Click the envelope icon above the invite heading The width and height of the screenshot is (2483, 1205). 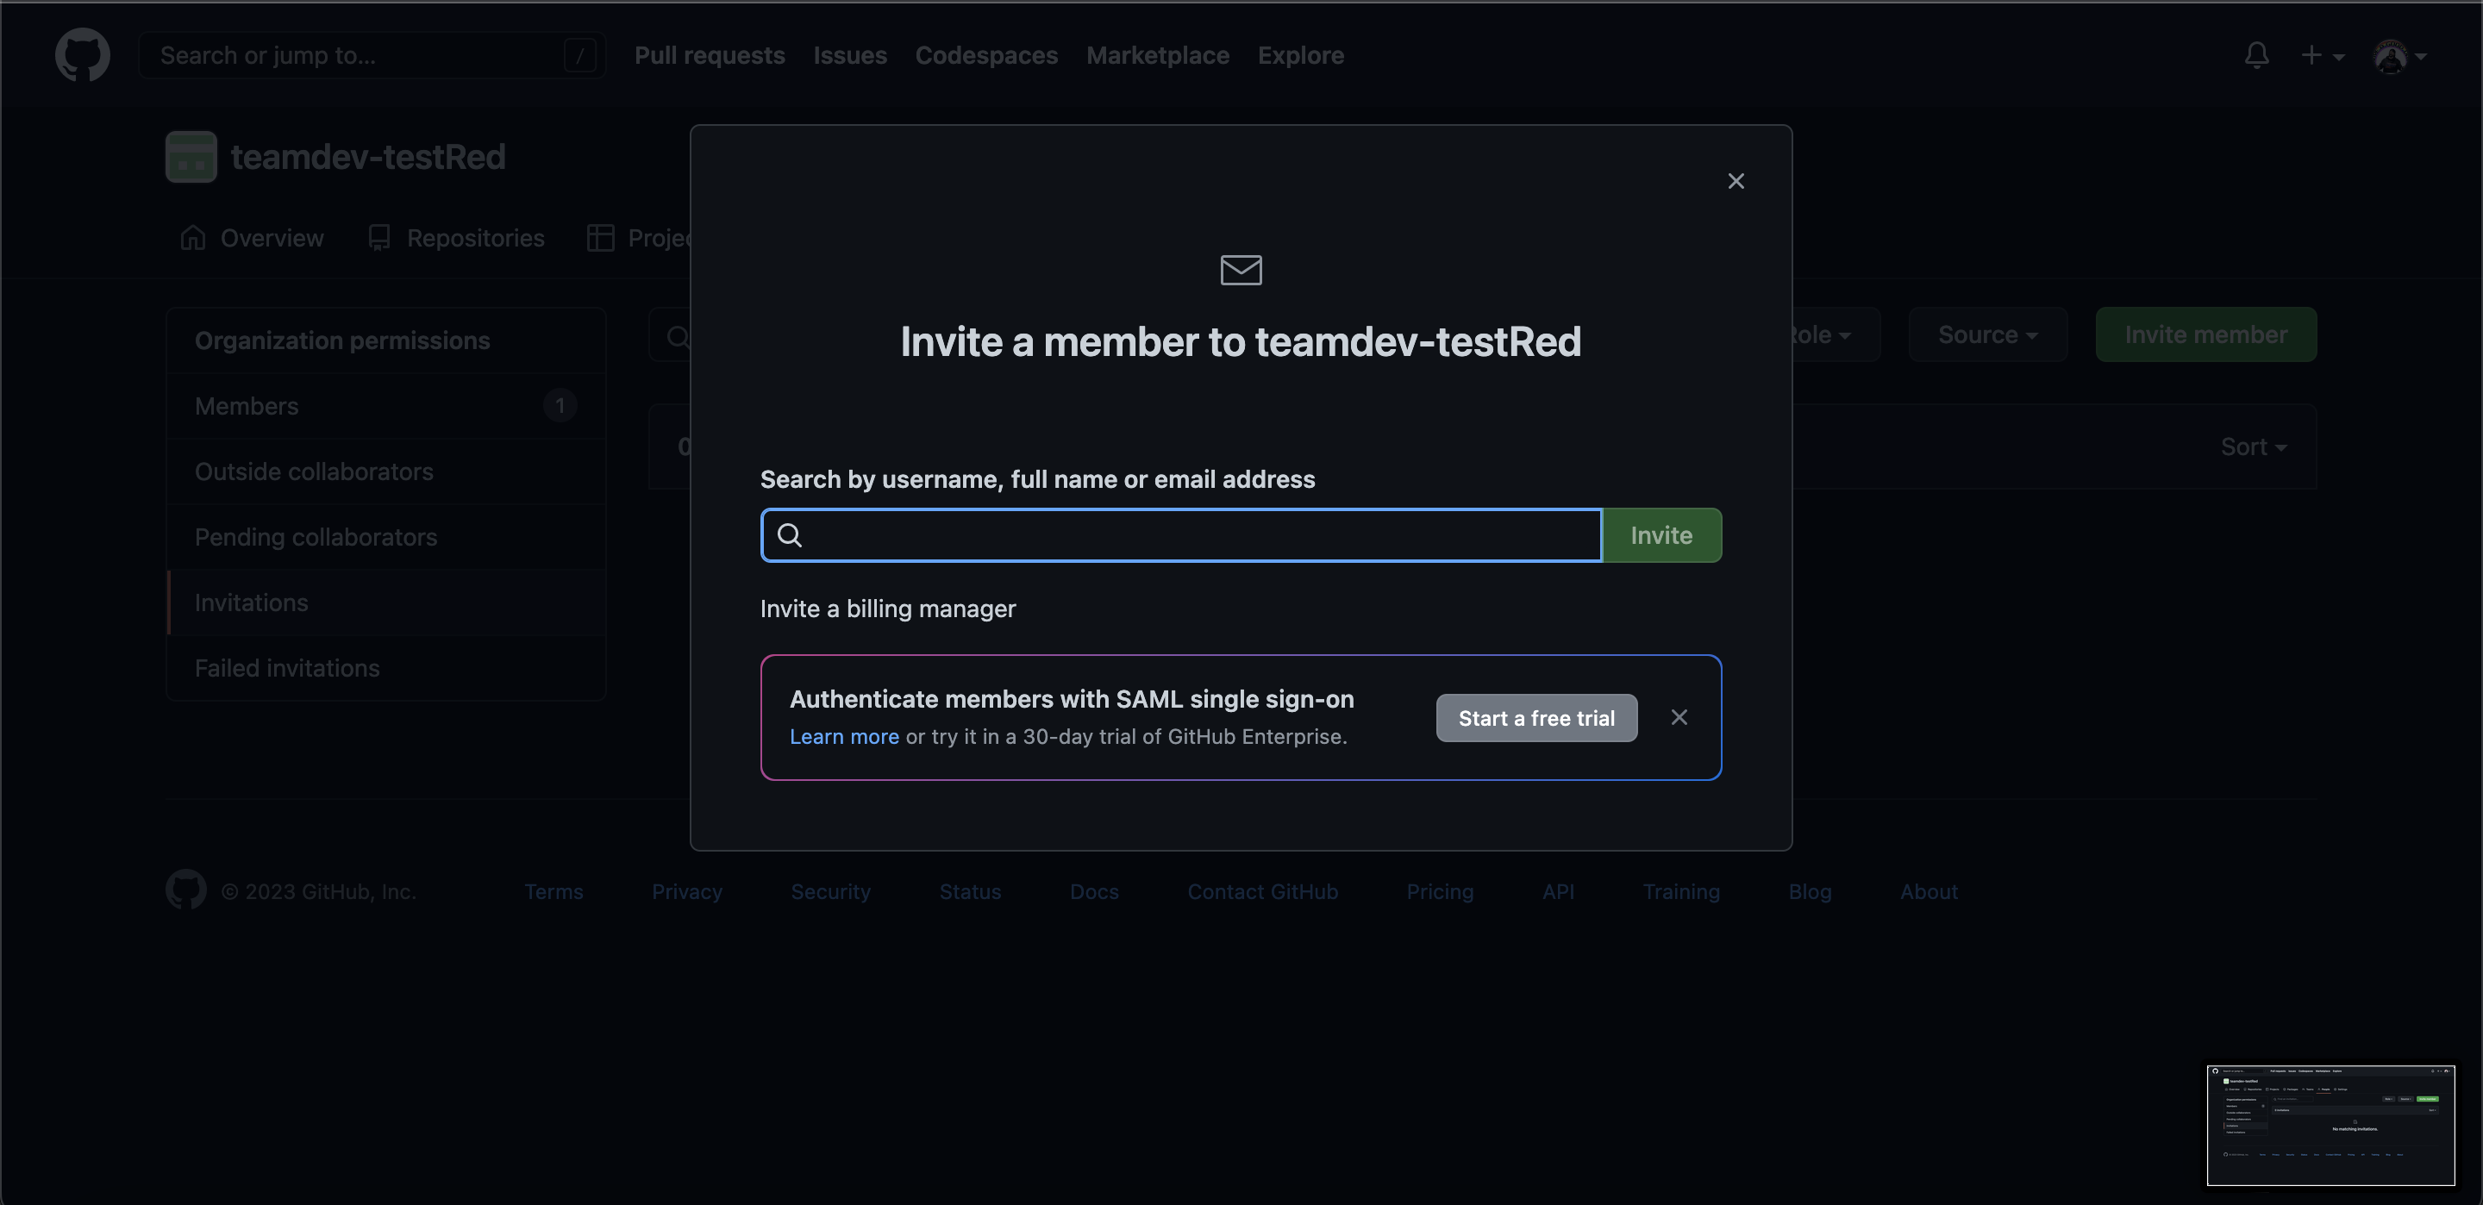[x=1240, y=270]
